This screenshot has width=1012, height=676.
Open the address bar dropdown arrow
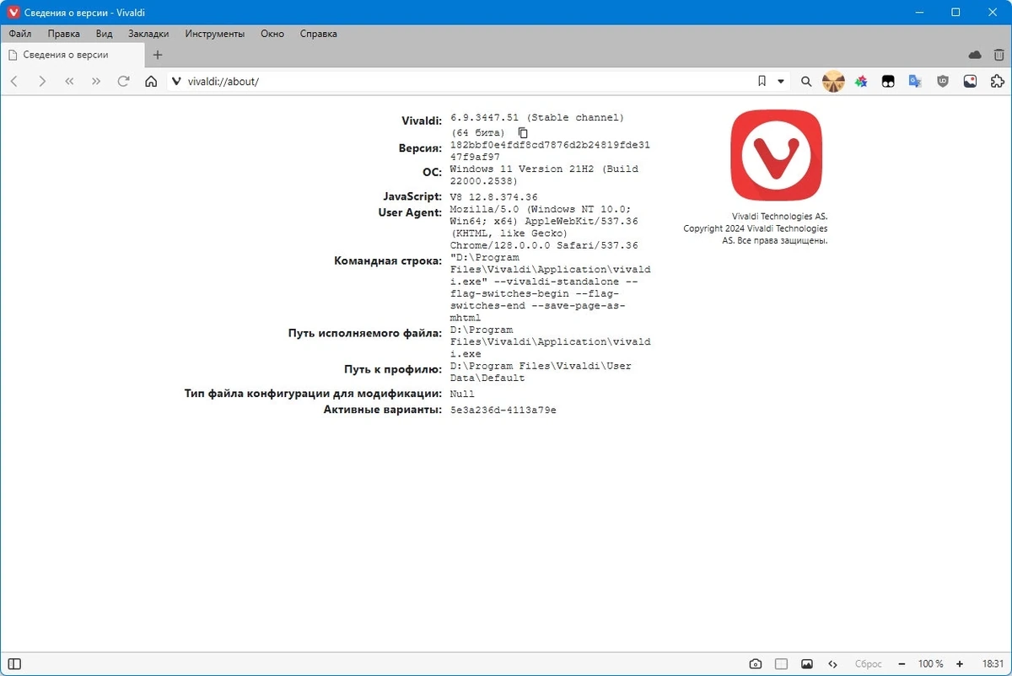781,82
